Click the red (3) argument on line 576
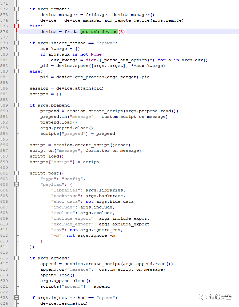The height and width of the screenshot is (307, 239). (x=122, y=32)
